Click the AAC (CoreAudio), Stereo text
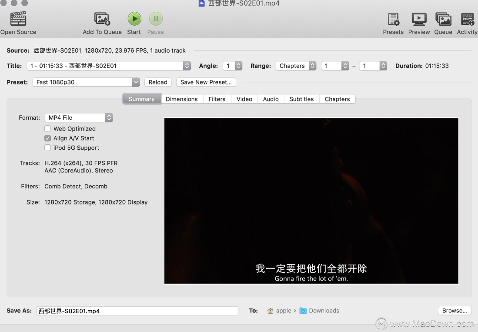Image resolution: width=478 pixels, height=332 pixels. (x=79, y=171)
